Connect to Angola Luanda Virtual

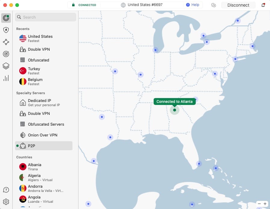coord(44,199)
